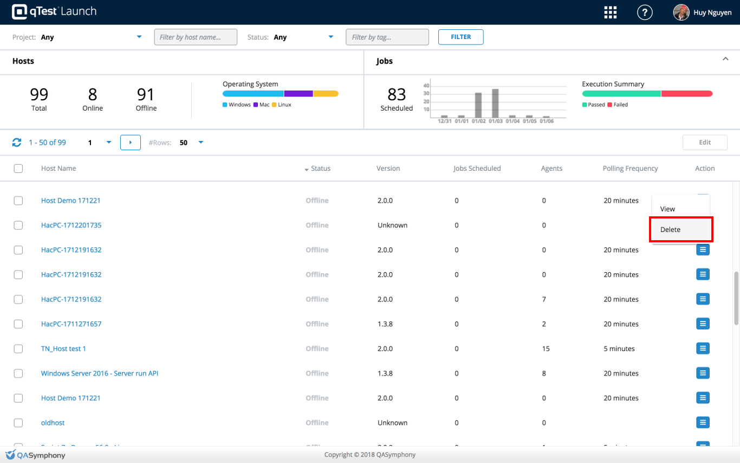The image size is (740, 463).
Task: Select checkbox for TN_Host test 1
Action: 18,349
